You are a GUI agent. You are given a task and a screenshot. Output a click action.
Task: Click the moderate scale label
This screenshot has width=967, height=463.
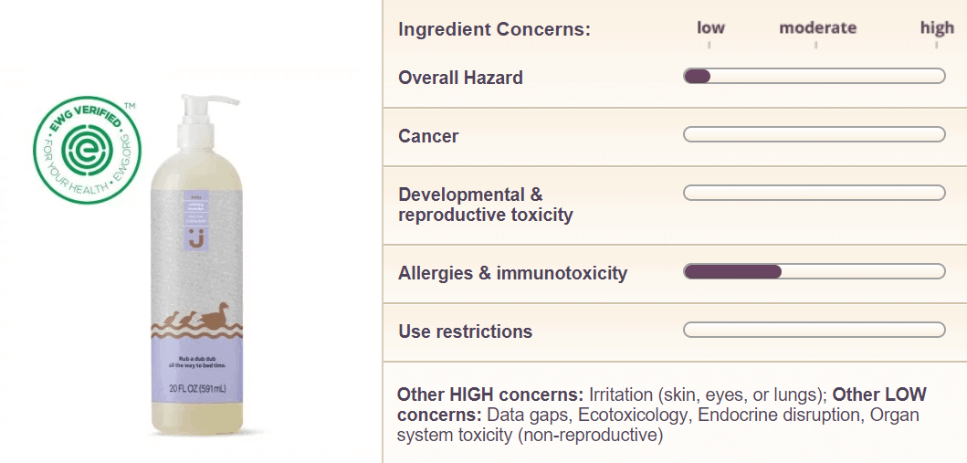[x=818, y=27]
